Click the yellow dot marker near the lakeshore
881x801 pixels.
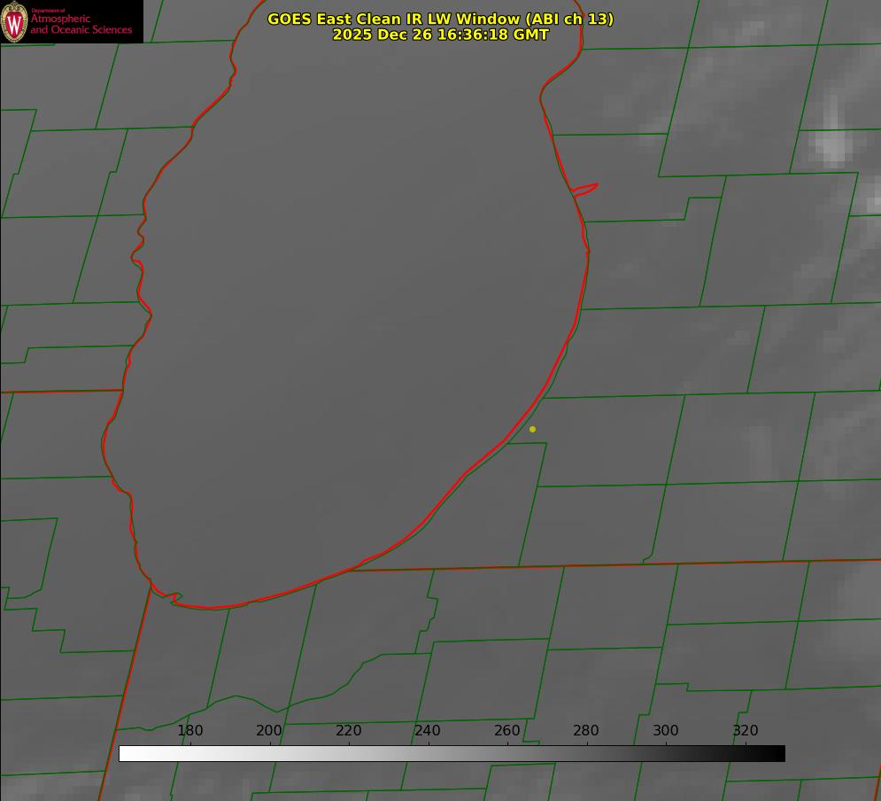pos(532,429)
